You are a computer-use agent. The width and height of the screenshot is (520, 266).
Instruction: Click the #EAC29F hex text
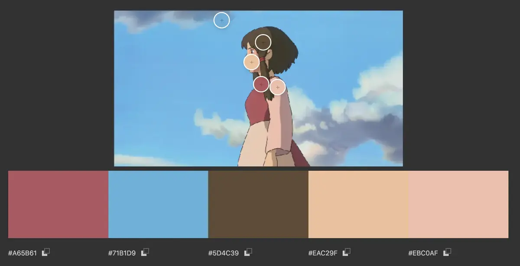pyautogui.click(x=322, y=252)
